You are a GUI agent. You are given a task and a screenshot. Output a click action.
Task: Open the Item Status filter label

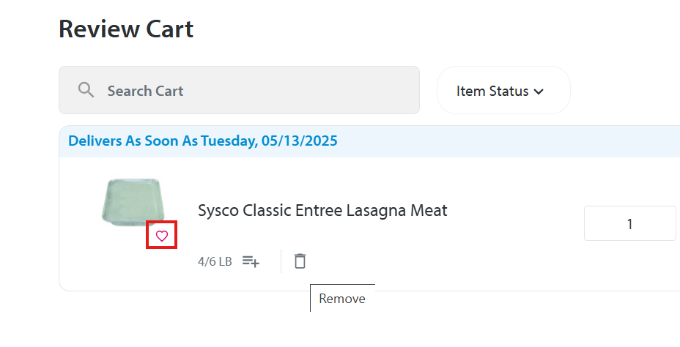(492, 91)
